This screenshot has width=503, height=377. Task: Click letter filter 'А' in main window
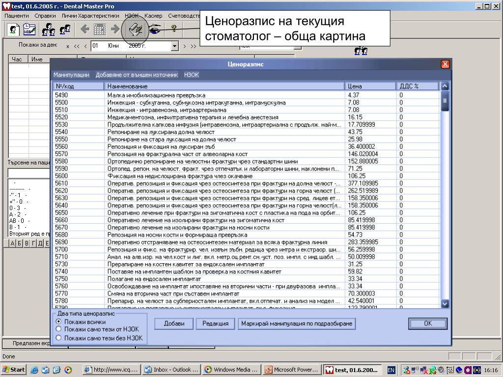tap(12, 243)
